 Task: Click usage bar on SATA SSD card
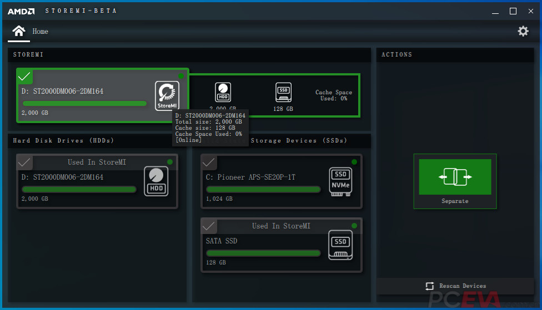coord(263,253)
